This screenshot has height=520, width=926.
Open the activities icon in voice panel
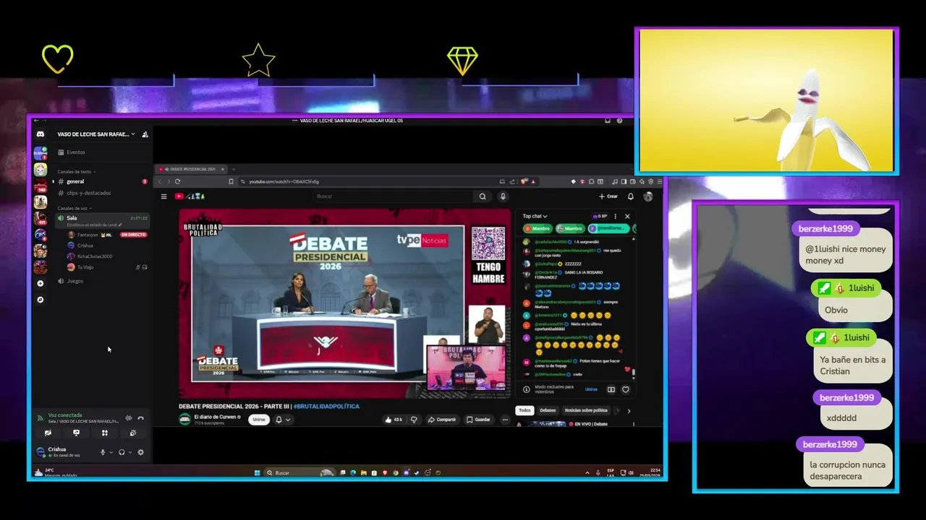click(104, 433)
